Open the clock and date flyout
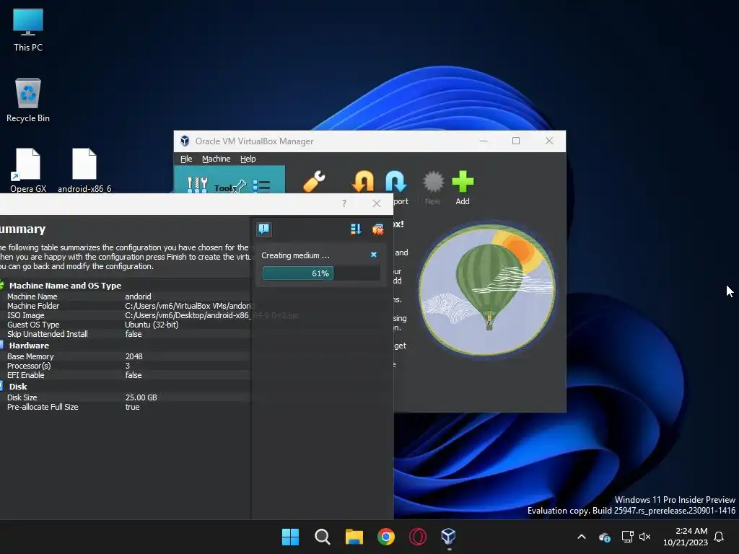The height and width of the screenshot is (554, 739). 686,537
